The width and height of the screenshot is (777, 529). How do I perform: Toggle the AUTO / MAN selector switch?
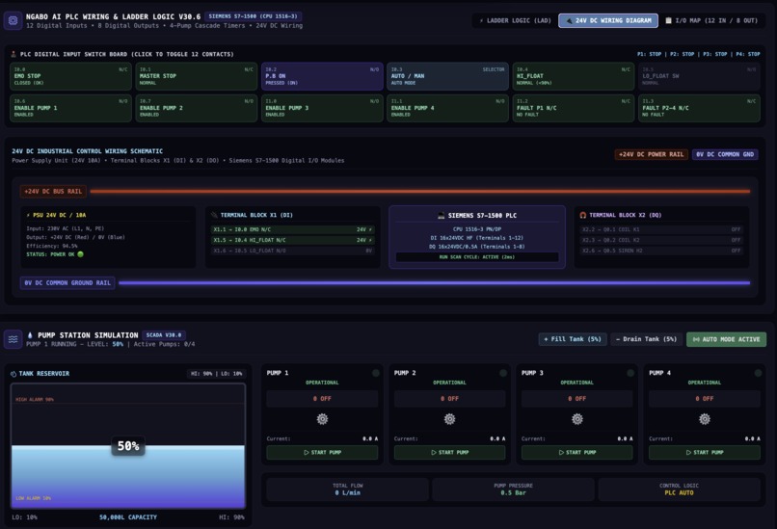point(447,76)
